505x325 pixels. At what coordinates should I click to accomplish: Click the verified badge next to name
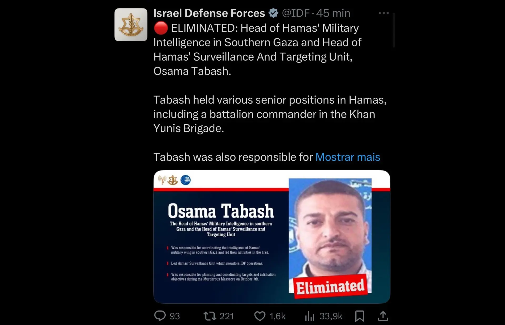273,13
